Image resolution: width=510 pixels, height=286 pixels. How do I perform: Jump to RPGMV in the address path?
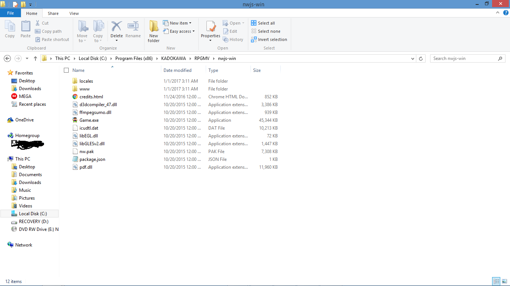[202, 58]
